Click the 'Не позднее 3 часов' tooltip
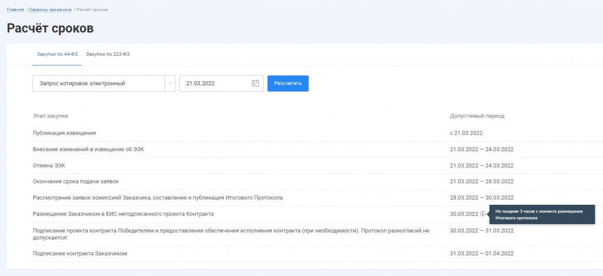The height and width of the screenshot is (276, 603). pyautogui.click(x=542, y=214)
